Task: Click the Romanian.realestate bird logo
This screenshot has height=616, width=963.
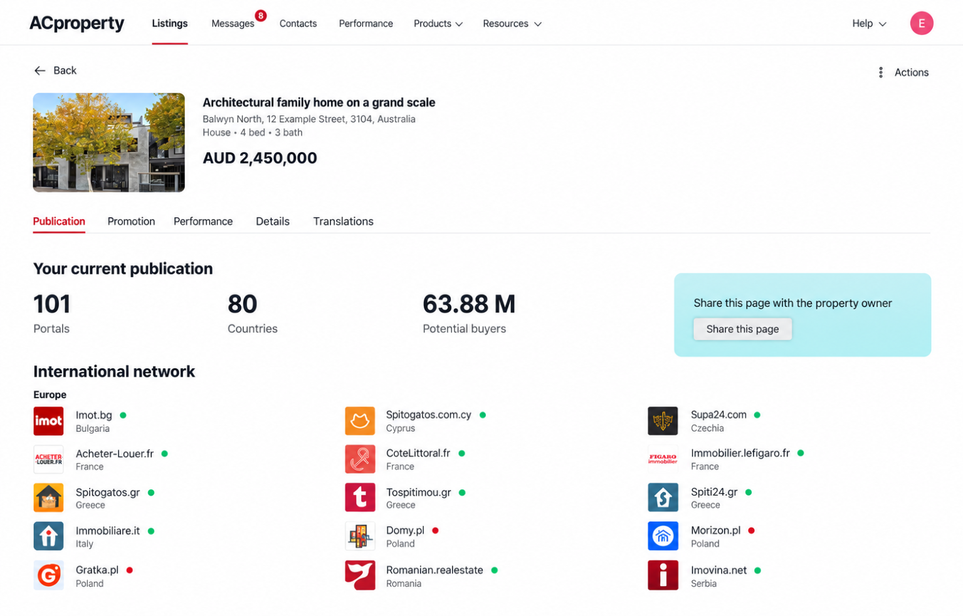Action: [x=360, y=575]
